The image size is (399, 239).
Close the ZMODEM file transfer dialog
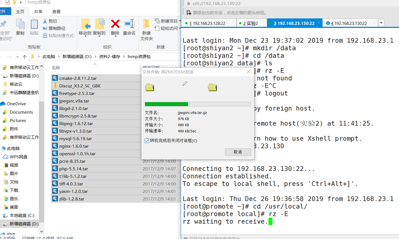[248, 72]
